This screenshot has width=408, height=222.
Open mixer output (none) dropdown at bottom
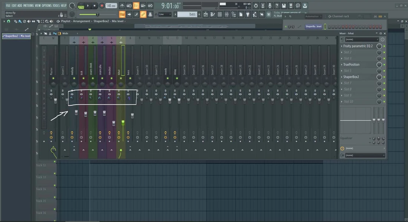point(365,155)
